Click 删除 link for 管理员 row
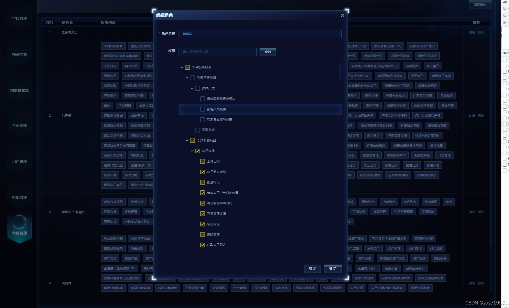 click(481, 116)
